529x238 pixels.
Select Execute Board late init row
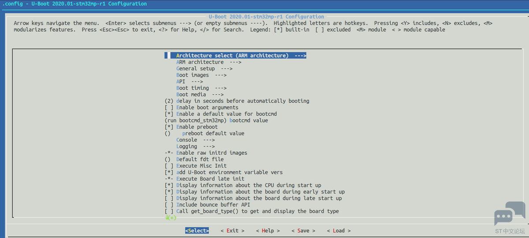204,179
